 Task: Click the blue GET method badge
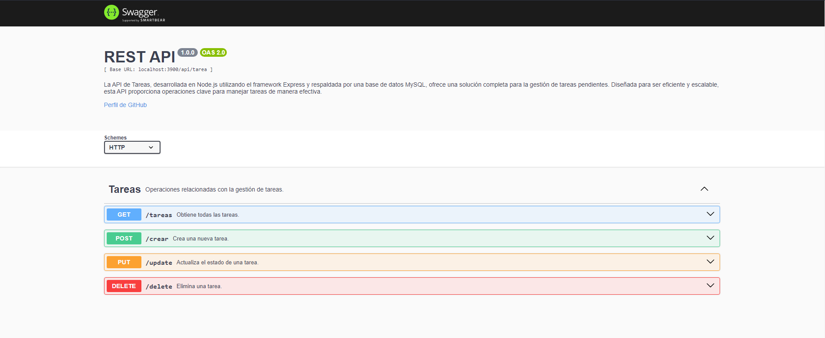click(124, 214)
